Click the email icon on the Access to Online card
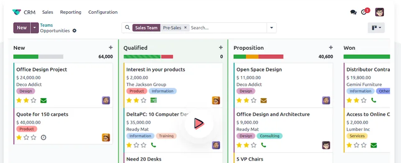The width and height of the screenshot is (401, 163). pos(374,145)
